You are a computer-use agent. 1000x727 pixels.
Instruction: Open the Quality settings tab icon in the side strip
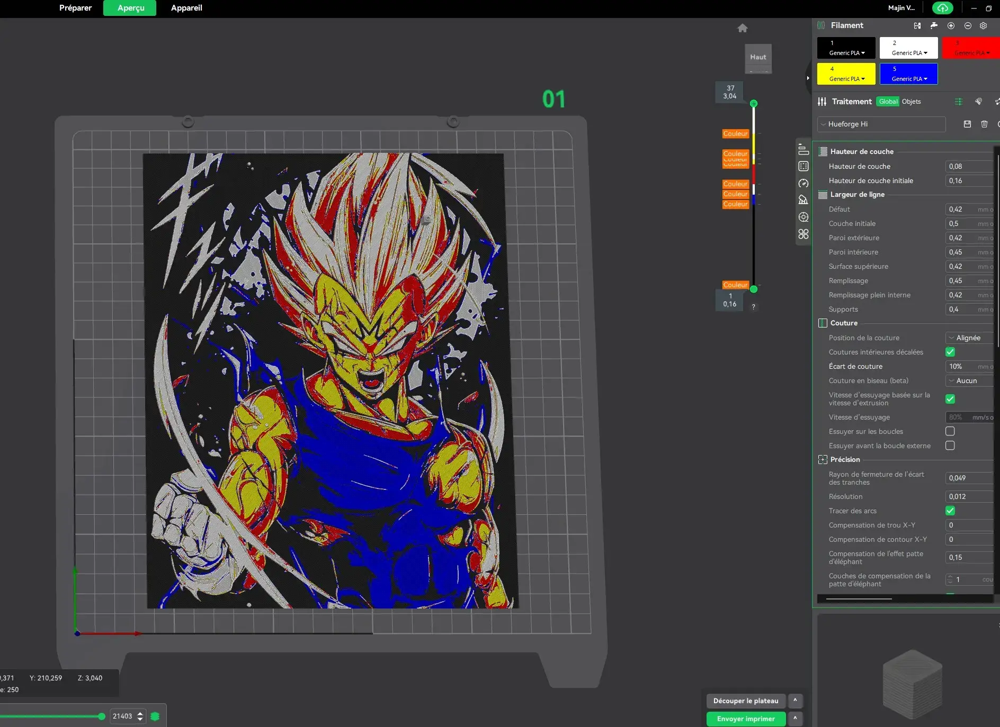tap(803, 150)
